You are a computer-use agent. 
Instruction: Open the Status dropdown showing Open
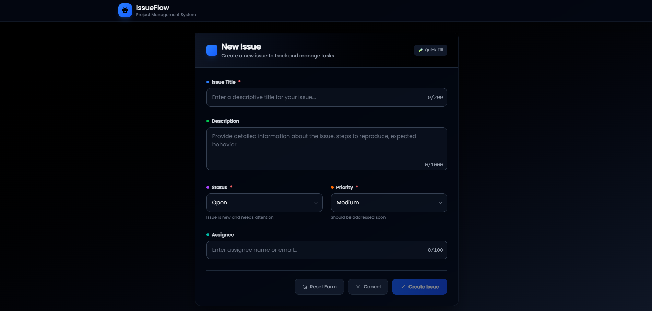click(264, 203)
